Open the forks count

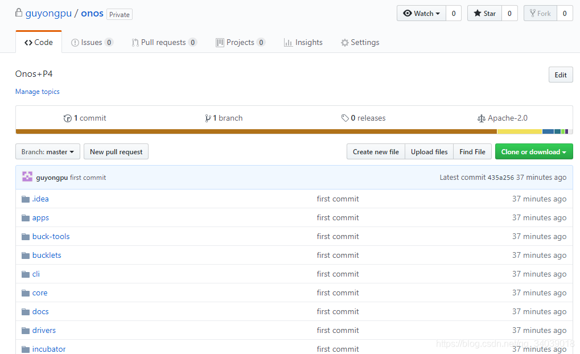565,13
